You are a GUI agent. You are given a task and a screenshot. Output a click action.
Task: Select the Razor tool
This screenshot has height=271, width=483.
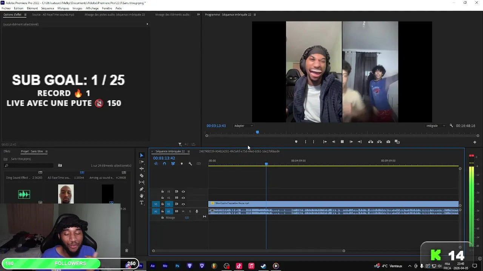click(142, 175)
